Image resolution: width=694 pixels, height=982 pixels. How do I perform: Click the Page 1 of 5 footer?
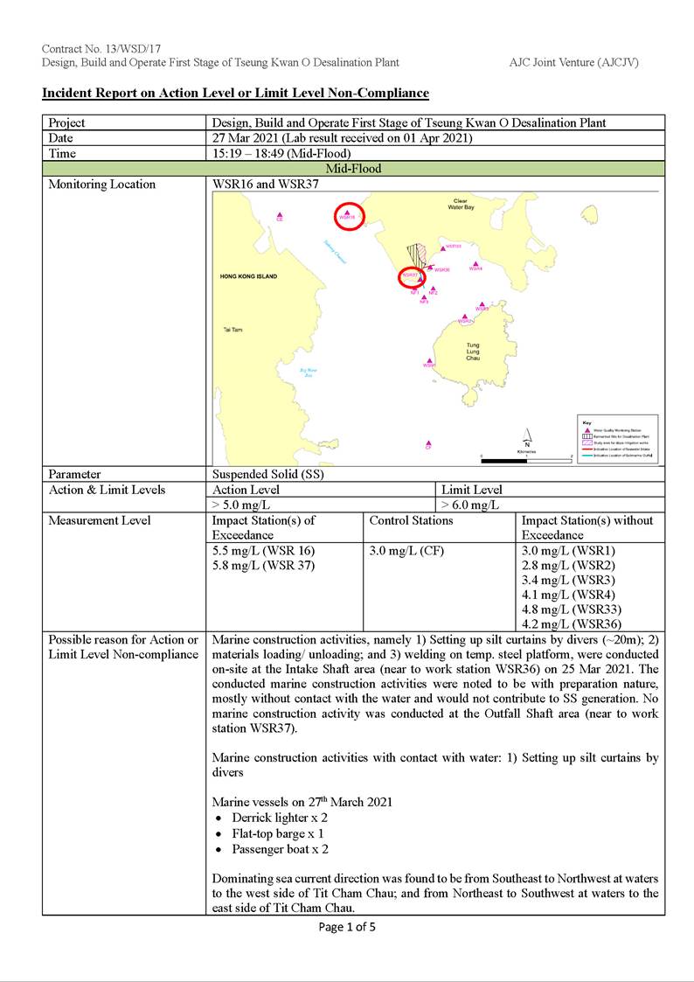[347, 927]
